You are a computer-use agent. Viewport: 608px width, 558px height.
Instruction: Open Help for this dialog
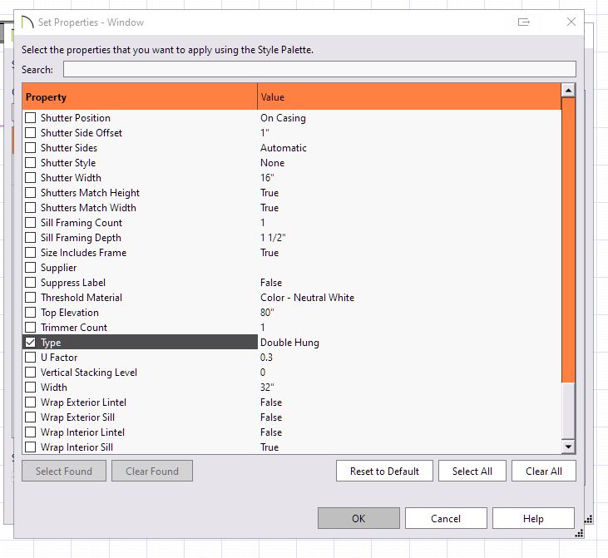click(533, 519)
